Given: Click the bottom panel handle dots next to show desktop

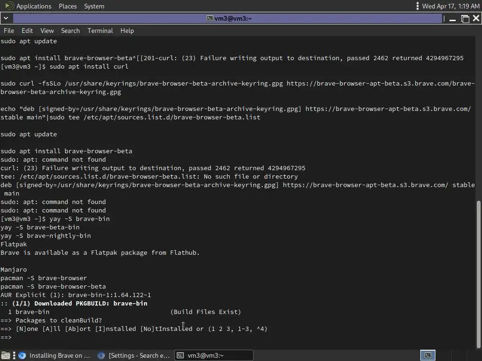Looking at the screenshot, I should point(14,355).
